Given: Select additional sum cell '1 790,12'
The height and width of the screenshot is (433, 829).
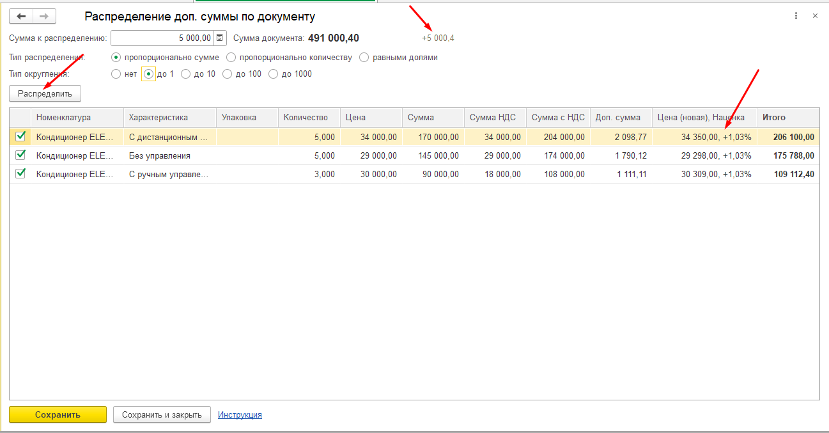Looking at the screenshot, I should [x=621, y=155].
